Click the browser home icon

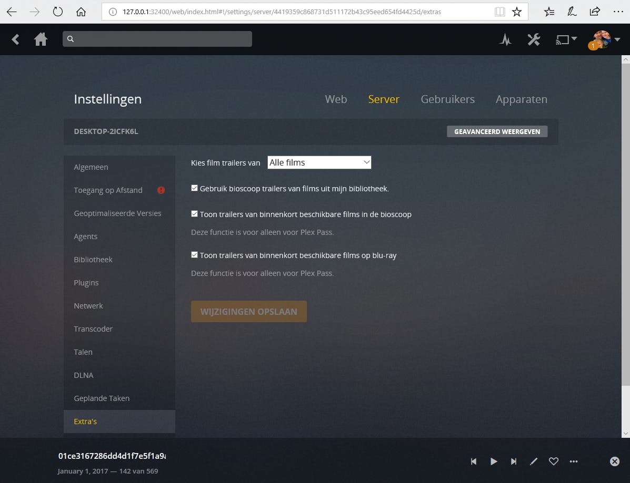[x=81, y=12]
